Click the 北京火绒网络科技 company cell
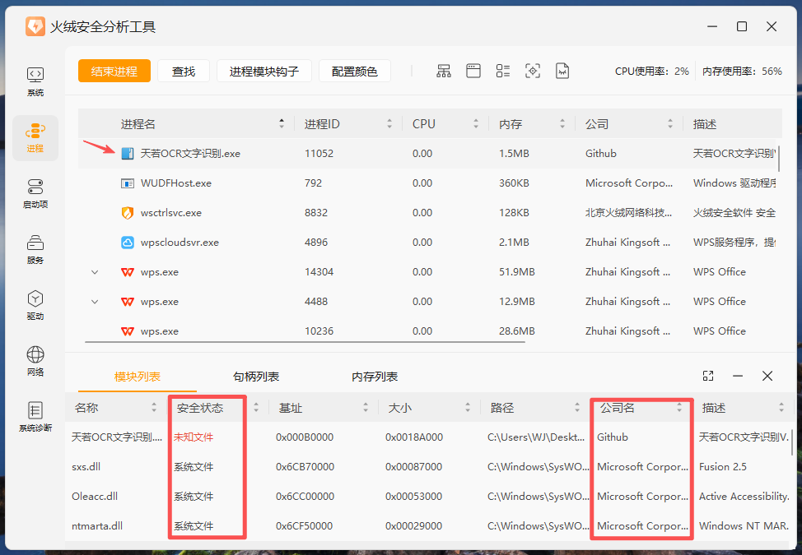 (x=628, y=212)
